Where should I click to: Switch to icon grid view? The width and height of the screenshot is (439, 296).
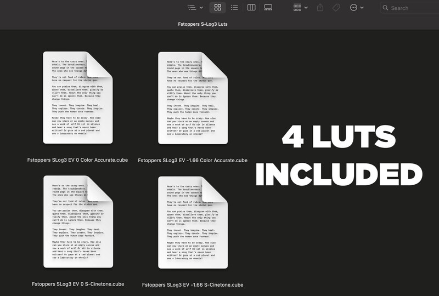click(x=217, y=8)
